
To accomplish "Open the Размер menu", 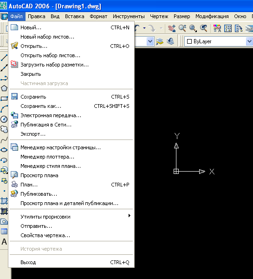I will pyautogui.click(x=182, y=16).
